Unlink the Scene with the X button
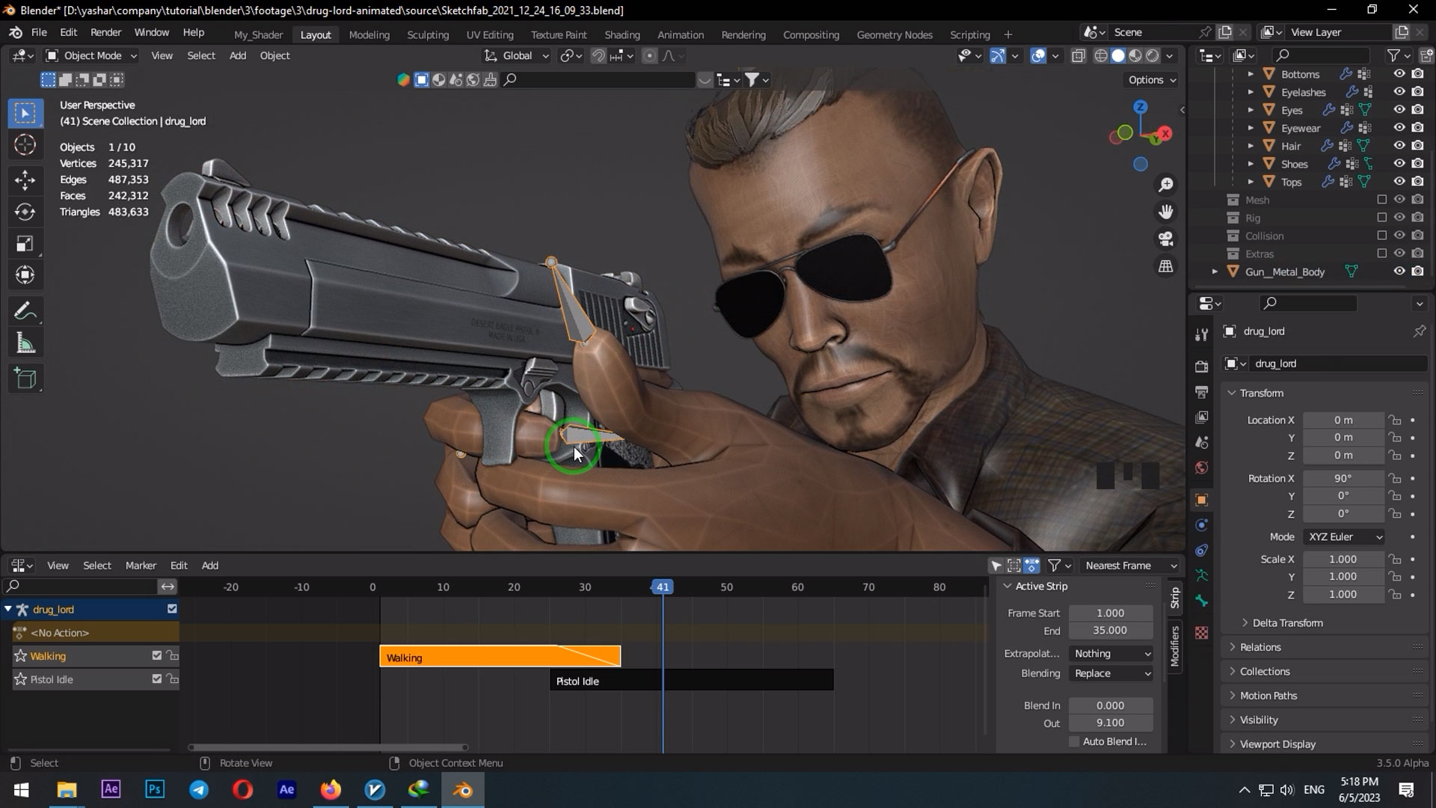1436x808 pixels. 1243,32
